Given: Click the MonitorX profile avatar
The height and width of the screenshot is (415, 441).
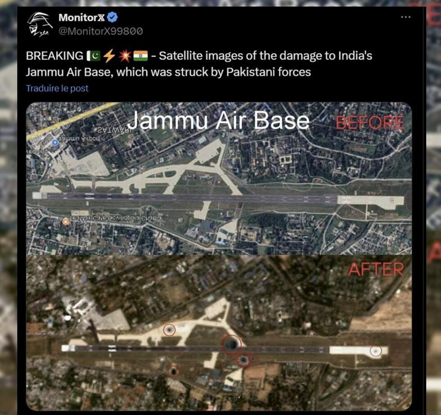Looking at the screenshot, I should click(x=40, y=24).
